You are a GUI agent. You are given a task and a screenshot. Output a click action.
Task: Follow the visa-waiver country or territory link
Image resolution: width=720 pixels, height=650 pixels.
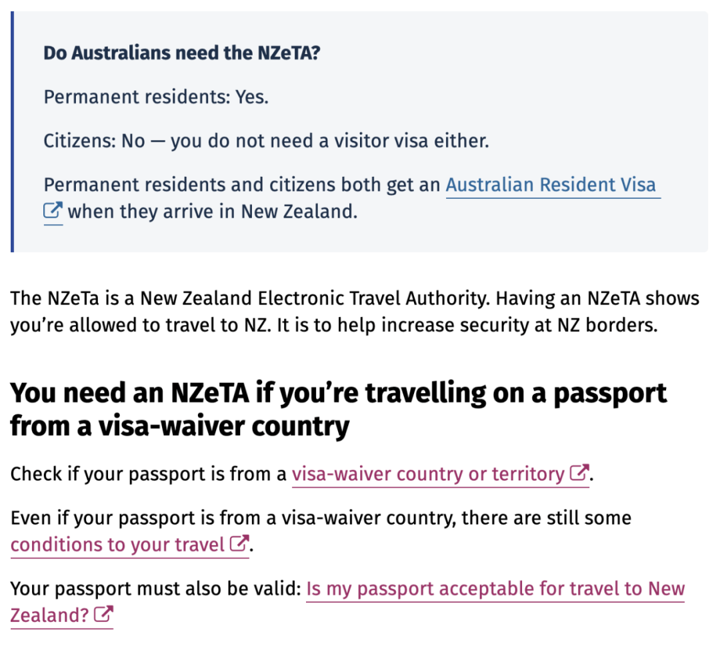[428, 474]
